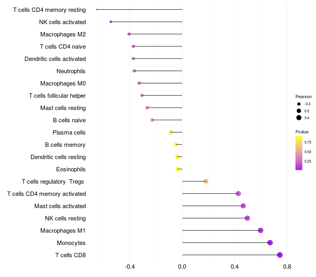The height and width of the screenshot is (277, 316).
Task: Click the Plasma cells yellow dot
Action: coord(171,132)
